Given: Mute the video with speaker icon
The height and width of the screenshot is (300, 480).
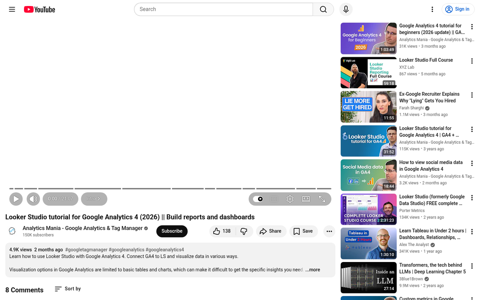Looking at the screenshot, I should click(33, 199).
